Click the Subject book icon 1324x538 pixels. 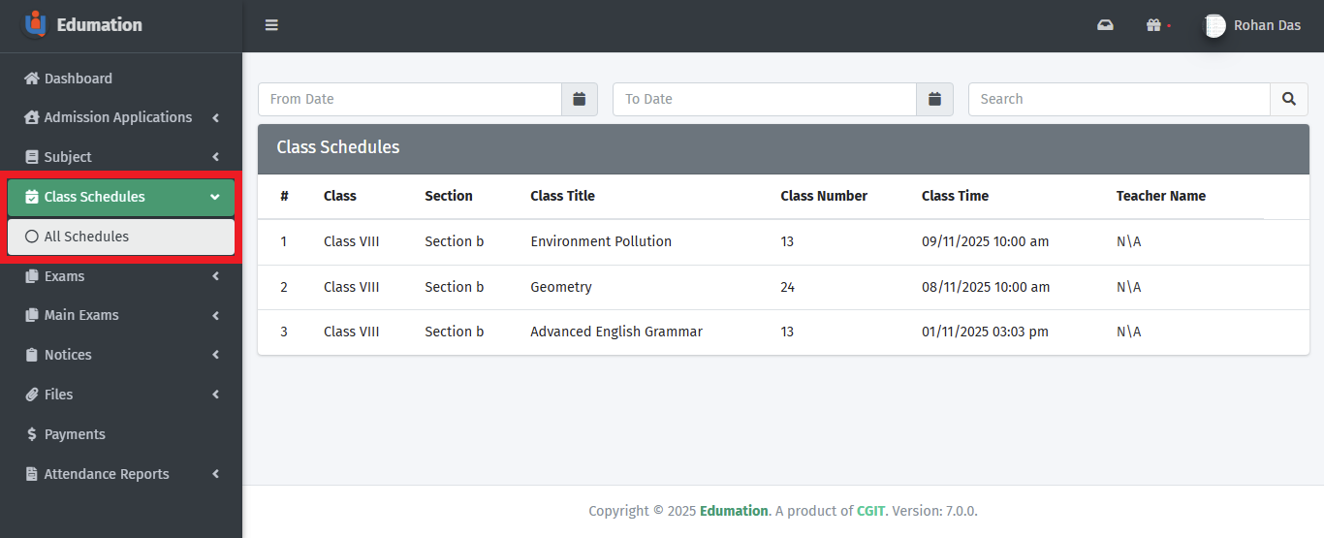tap(32, 157)
